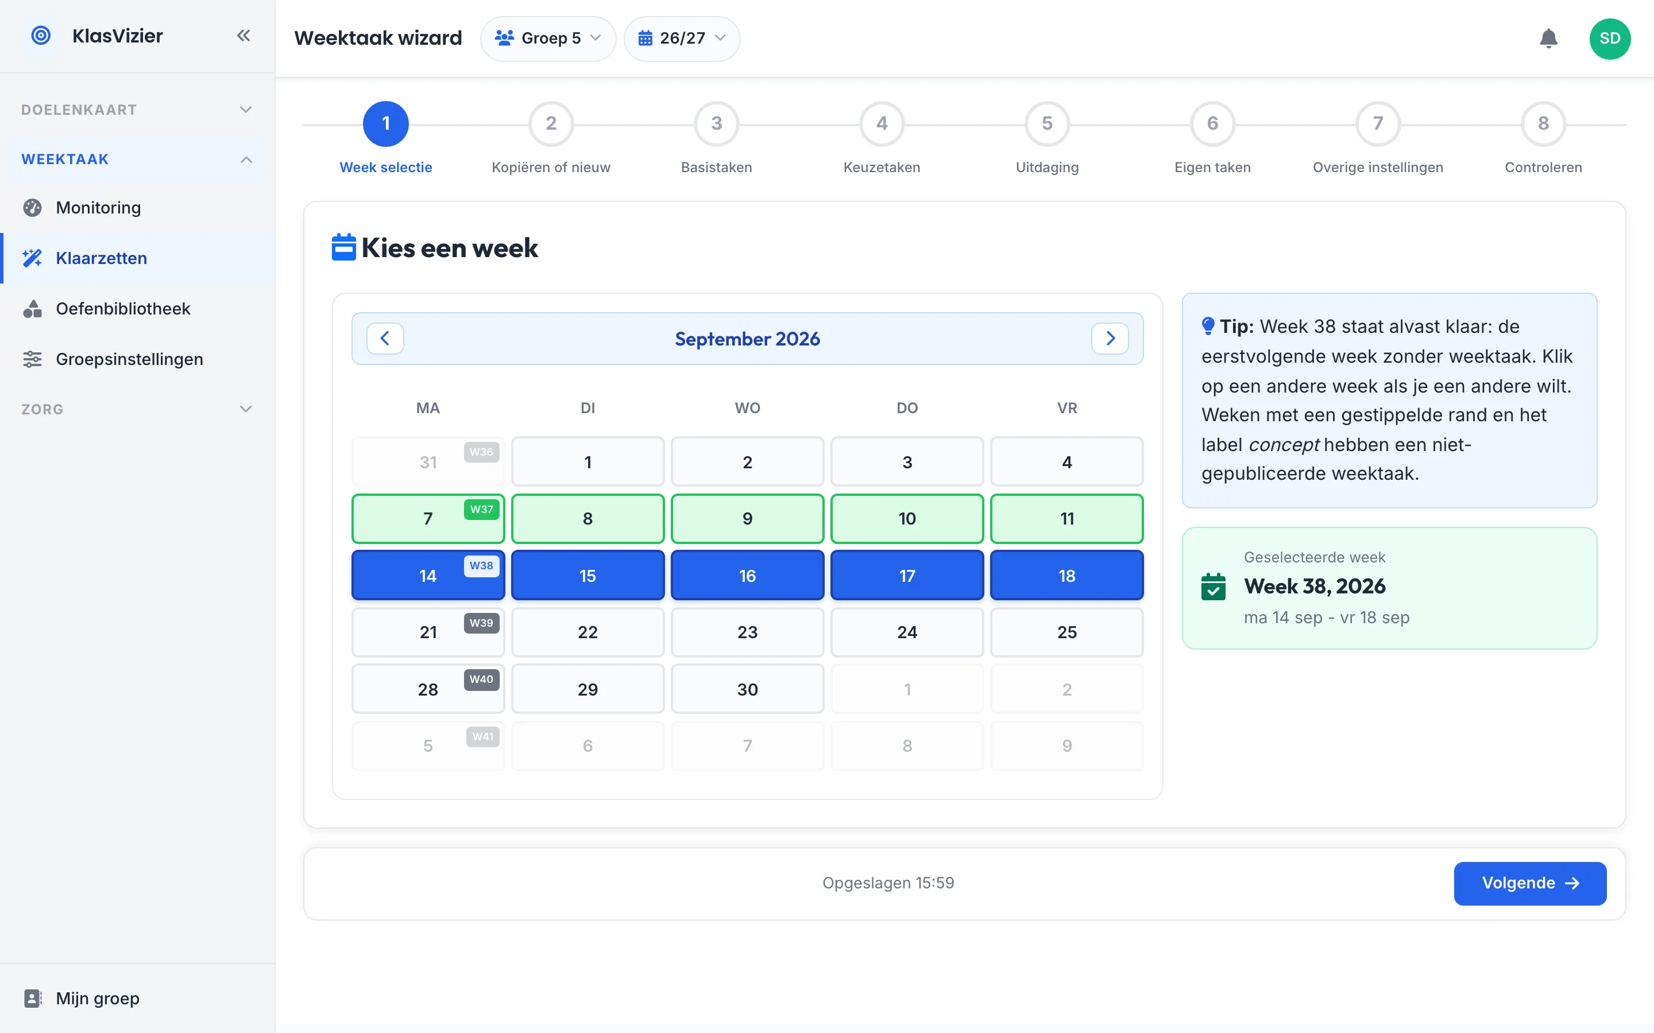Image resolution: width=1654 pixels, height=1033 pixels.
Task: Open the SD user avatar menu
Action: [x=1610, y=38]
